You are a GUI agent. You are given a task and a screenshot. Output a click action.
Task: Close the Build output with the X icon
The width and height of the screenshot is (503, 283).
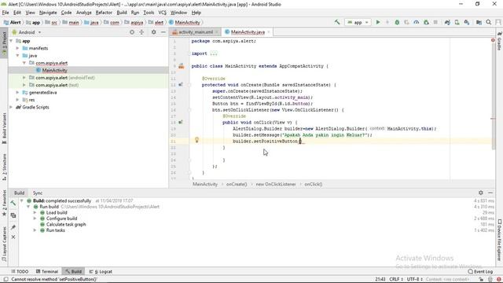pos(13,237)
